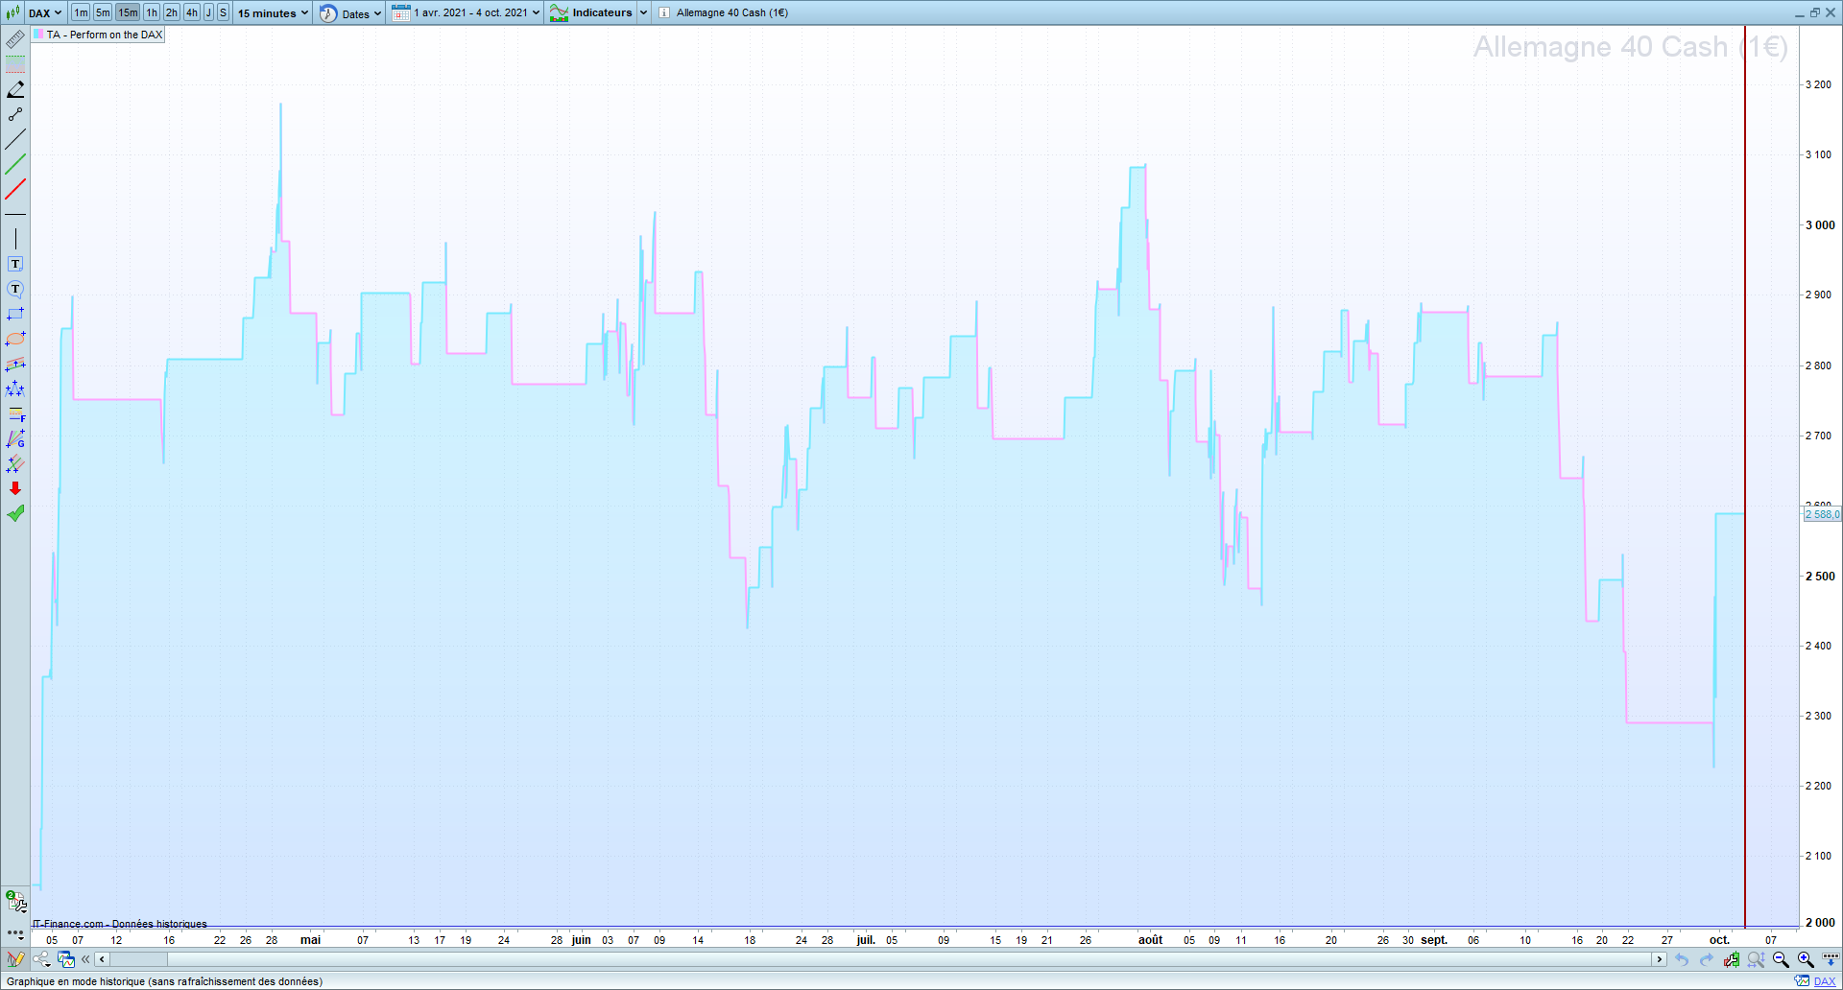Select the Fibonacci retracement tool
This screenshot has width=1843, height=990.
point(15,414)
